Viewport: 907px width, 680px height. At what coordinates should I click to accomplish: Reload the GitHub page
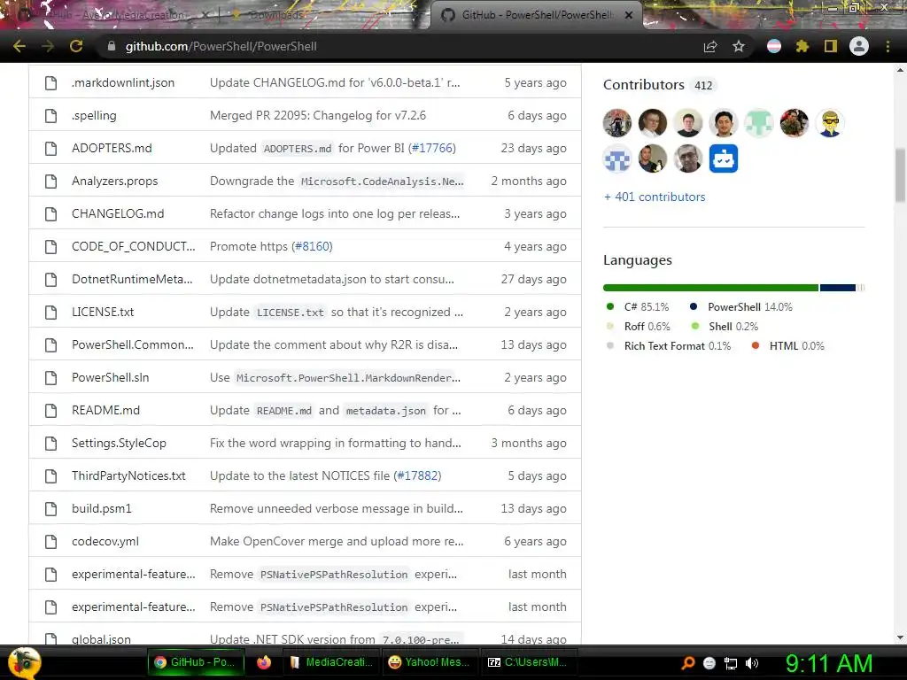76,46
